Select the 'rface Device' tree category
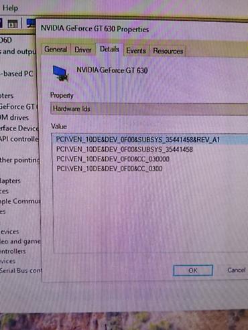Image resolution: width=248 pixels, height=330 pixels. [19, 129]
